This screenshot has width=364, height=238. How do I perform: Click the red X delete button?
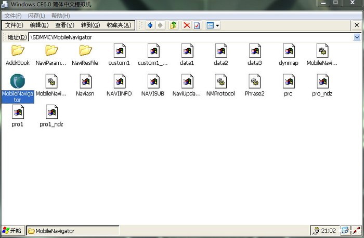coord(187,25)
